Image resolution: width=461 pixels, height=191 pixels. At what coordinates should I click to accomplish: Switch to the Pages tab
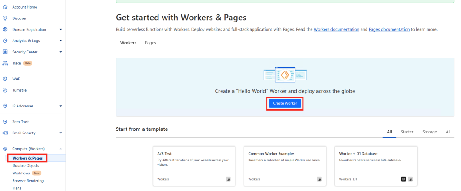click(x=150, y=43)
